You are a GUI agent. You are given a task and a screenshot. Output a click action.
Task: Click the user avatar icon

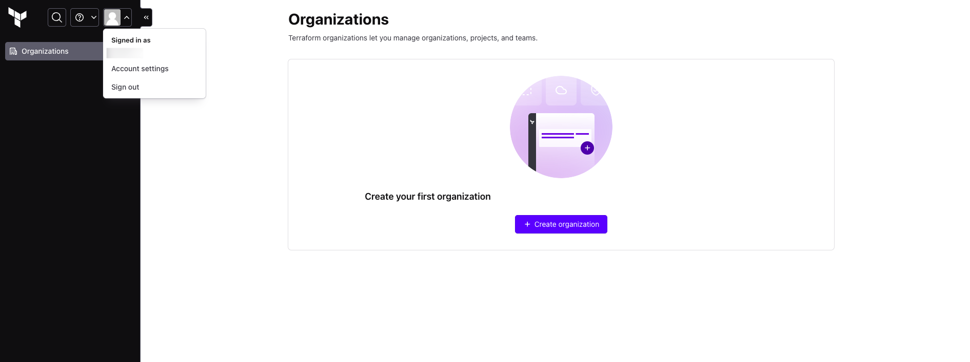tap(112, 17)
